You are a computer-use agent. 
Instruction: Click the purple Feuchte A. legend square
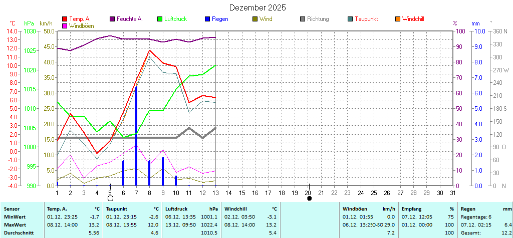tap(112, 19)
